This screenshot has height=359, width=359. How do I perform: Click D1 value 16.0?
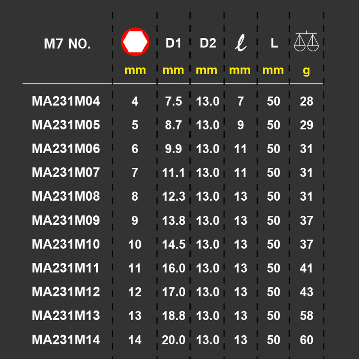pyautogui.click(x=173, y=268)
